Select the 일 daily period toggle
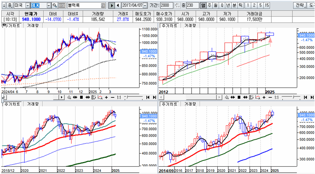Viewport: 315px width, 174px height. (x=203, y=6)
